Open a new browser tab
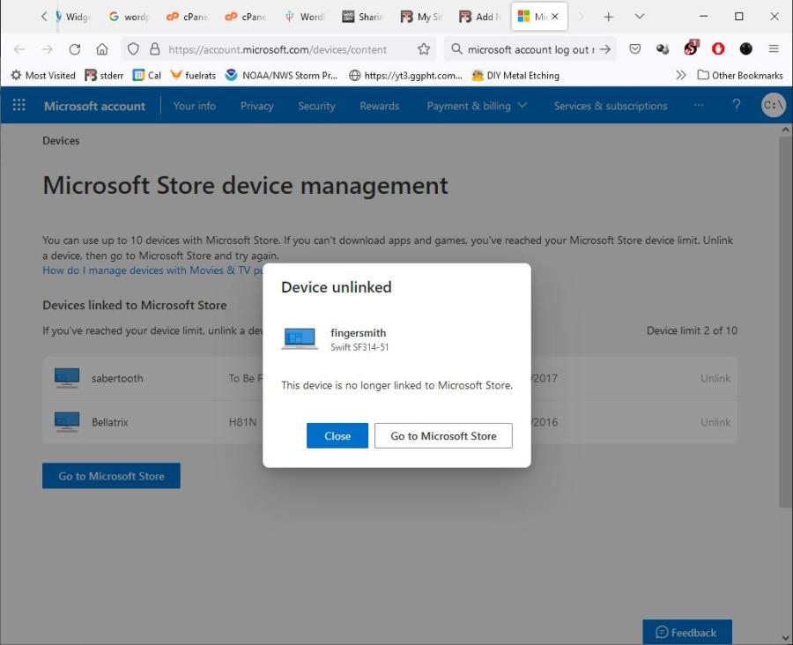793x645 pixels. tap(608, 17)
